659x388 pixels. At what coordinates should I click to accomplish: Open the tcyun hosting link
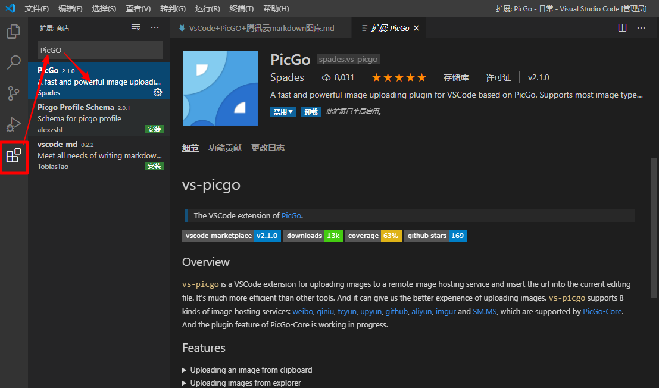347,312
